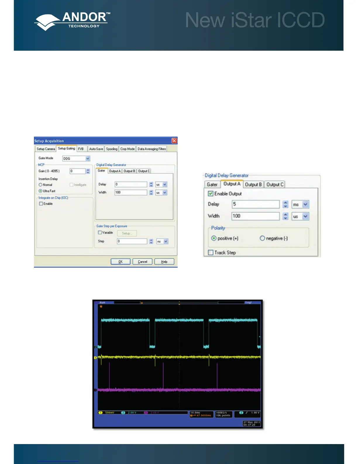Open Output B tab in Setup Acquisition
This screenshot has width=358, height=464.
tap(129, 171)
